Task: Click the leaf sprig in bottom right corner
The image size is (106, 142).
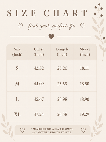Action: tap(97, 128)
